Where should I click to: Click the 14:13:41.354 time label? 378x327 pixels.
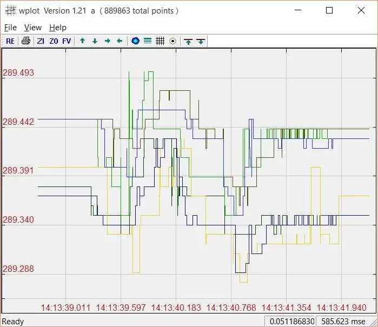[x=287, y=308]
